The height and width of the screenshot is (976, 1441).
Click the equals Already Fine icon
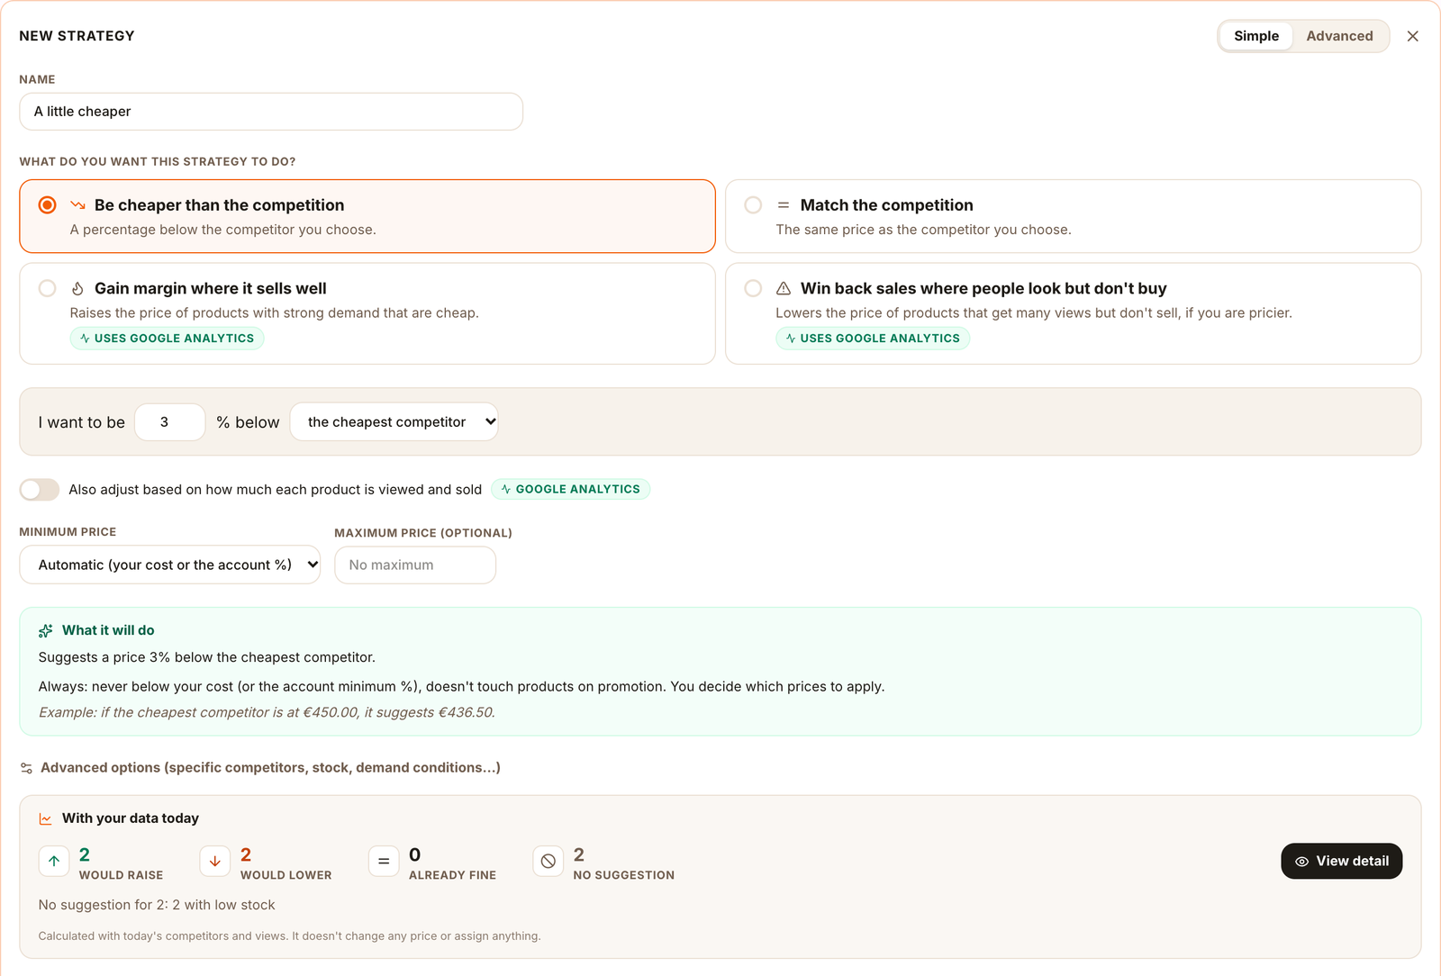(384, 862)
